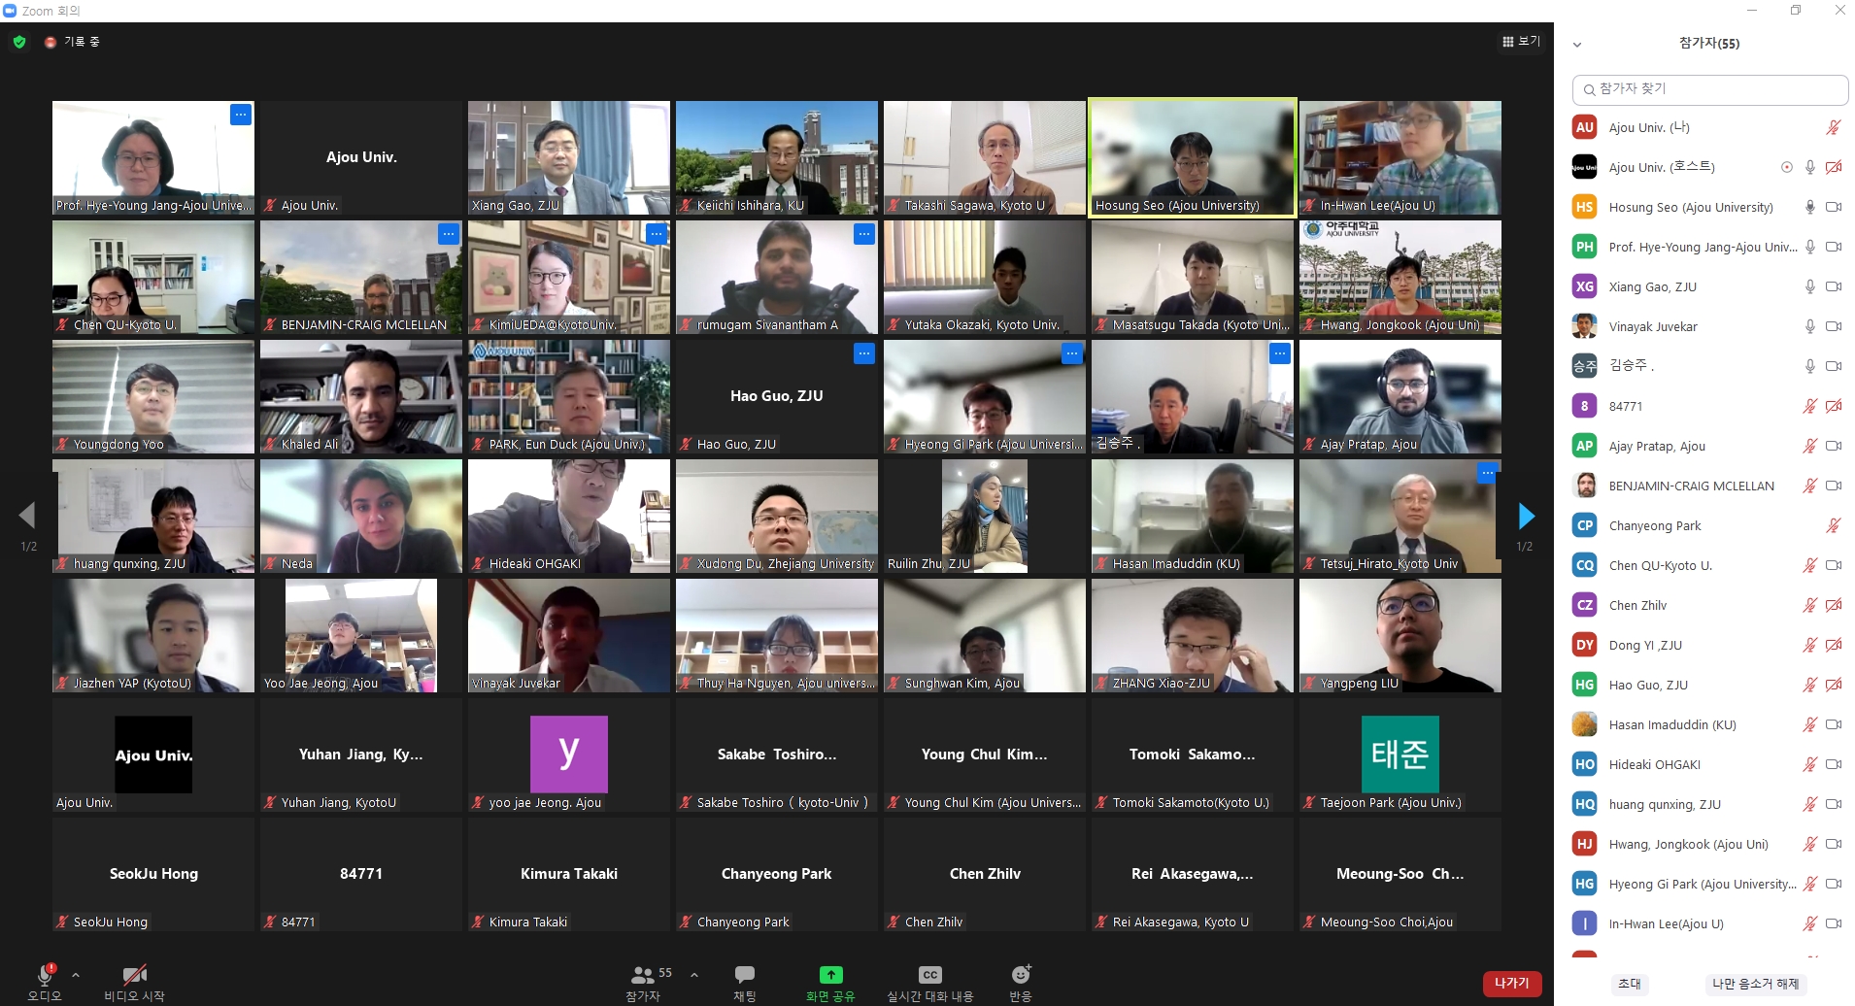1855x1006 pixels.
Task: Start video with the camera icon
Action: 135,974
